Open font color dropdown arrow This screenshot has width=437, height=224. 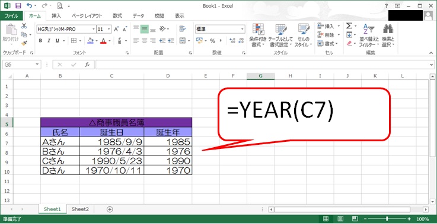pyautogui.click(x=110, y=41)
